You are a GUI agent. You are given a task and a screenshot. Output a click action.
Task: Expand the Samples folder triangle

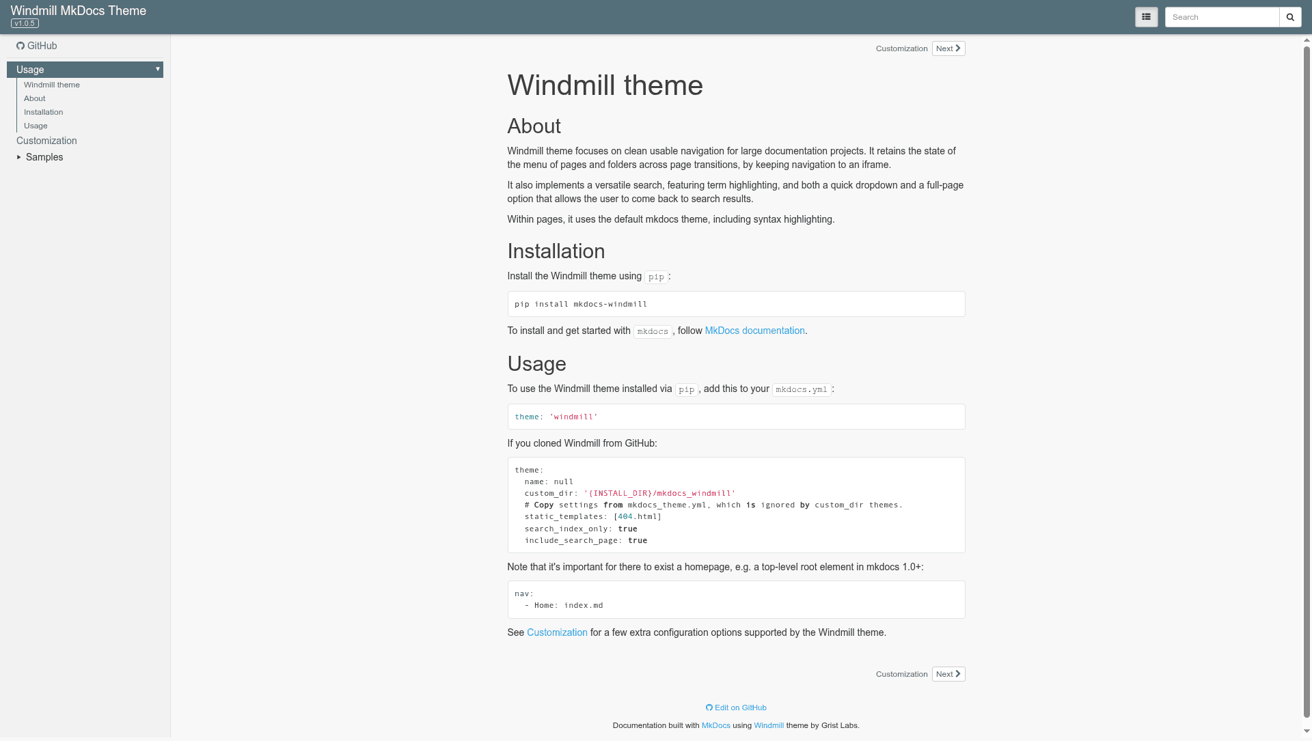coord(19,157)
